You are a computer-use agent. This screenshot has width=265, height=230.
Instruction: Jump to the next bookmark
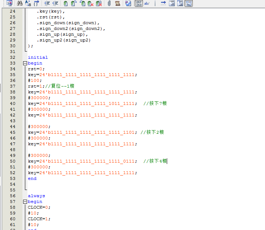(x=74, y=4)
